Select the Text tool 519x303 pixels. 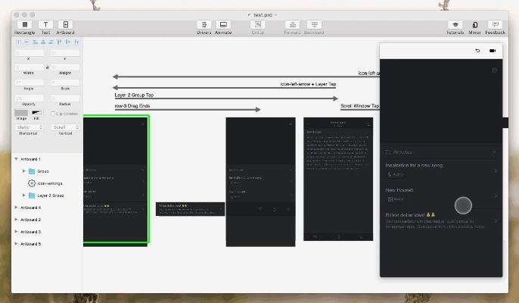tap(45, 25)
